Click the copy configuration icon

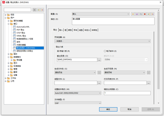click(141, 14)
